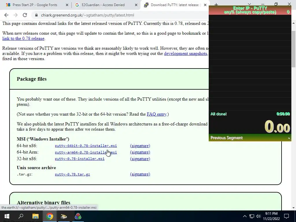Click the 32-bit x86 row label
This screenshot has height=222, width=296.
pyautogui.click(x=27, y=159)
